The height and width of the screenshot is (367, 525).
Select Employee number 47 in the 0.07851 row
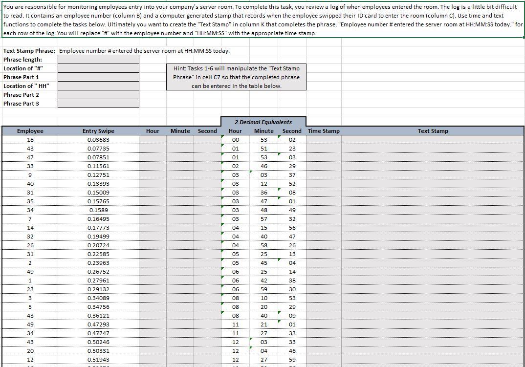click(x=30, y=157)
